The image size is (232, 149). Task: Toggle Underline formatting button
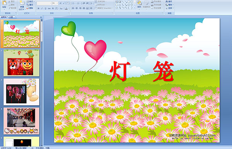coord(45,9)
